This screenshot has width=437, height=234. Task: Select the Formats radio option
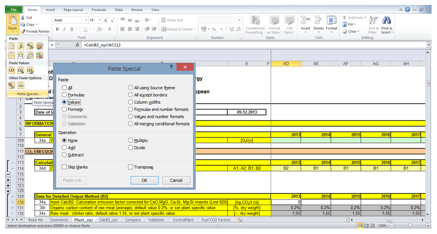click(x=64, y=109)
